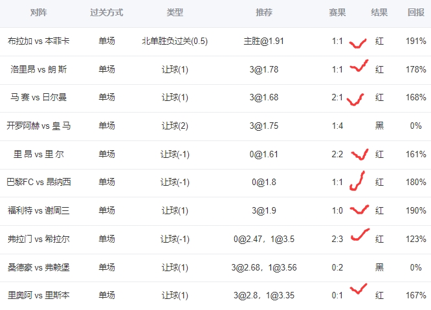Open the 开罗阿赫 vs 皇马 match
431x310 pixels.
(39, 126)
